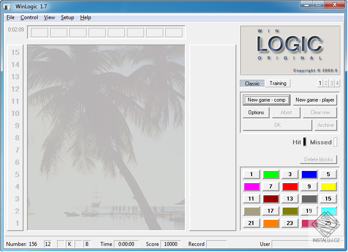Select level 3 toggle
This screenshot has width=348, height=252.
click(331, 83)
